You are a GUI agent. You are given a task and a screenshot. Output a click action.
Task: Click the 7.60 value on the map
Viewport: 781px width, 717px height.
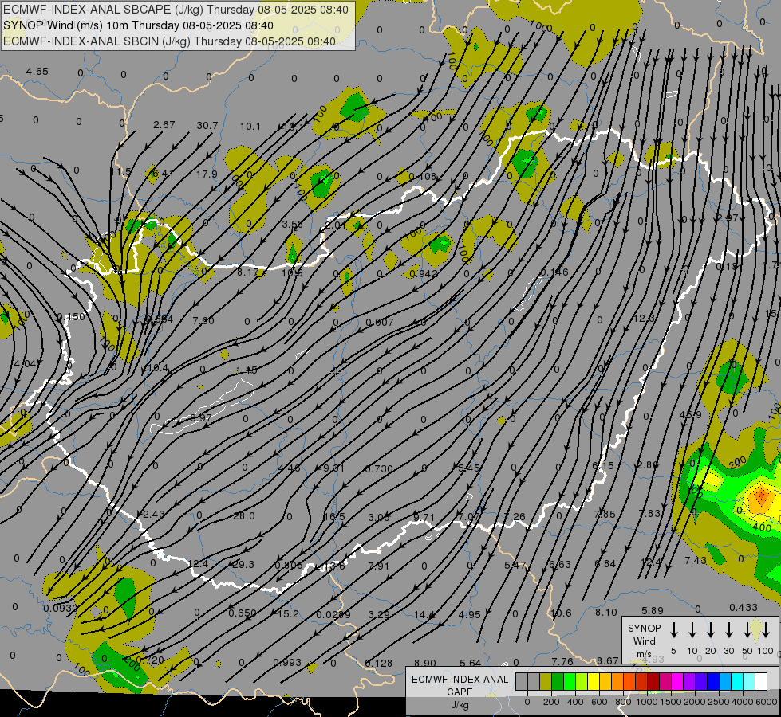203,320
